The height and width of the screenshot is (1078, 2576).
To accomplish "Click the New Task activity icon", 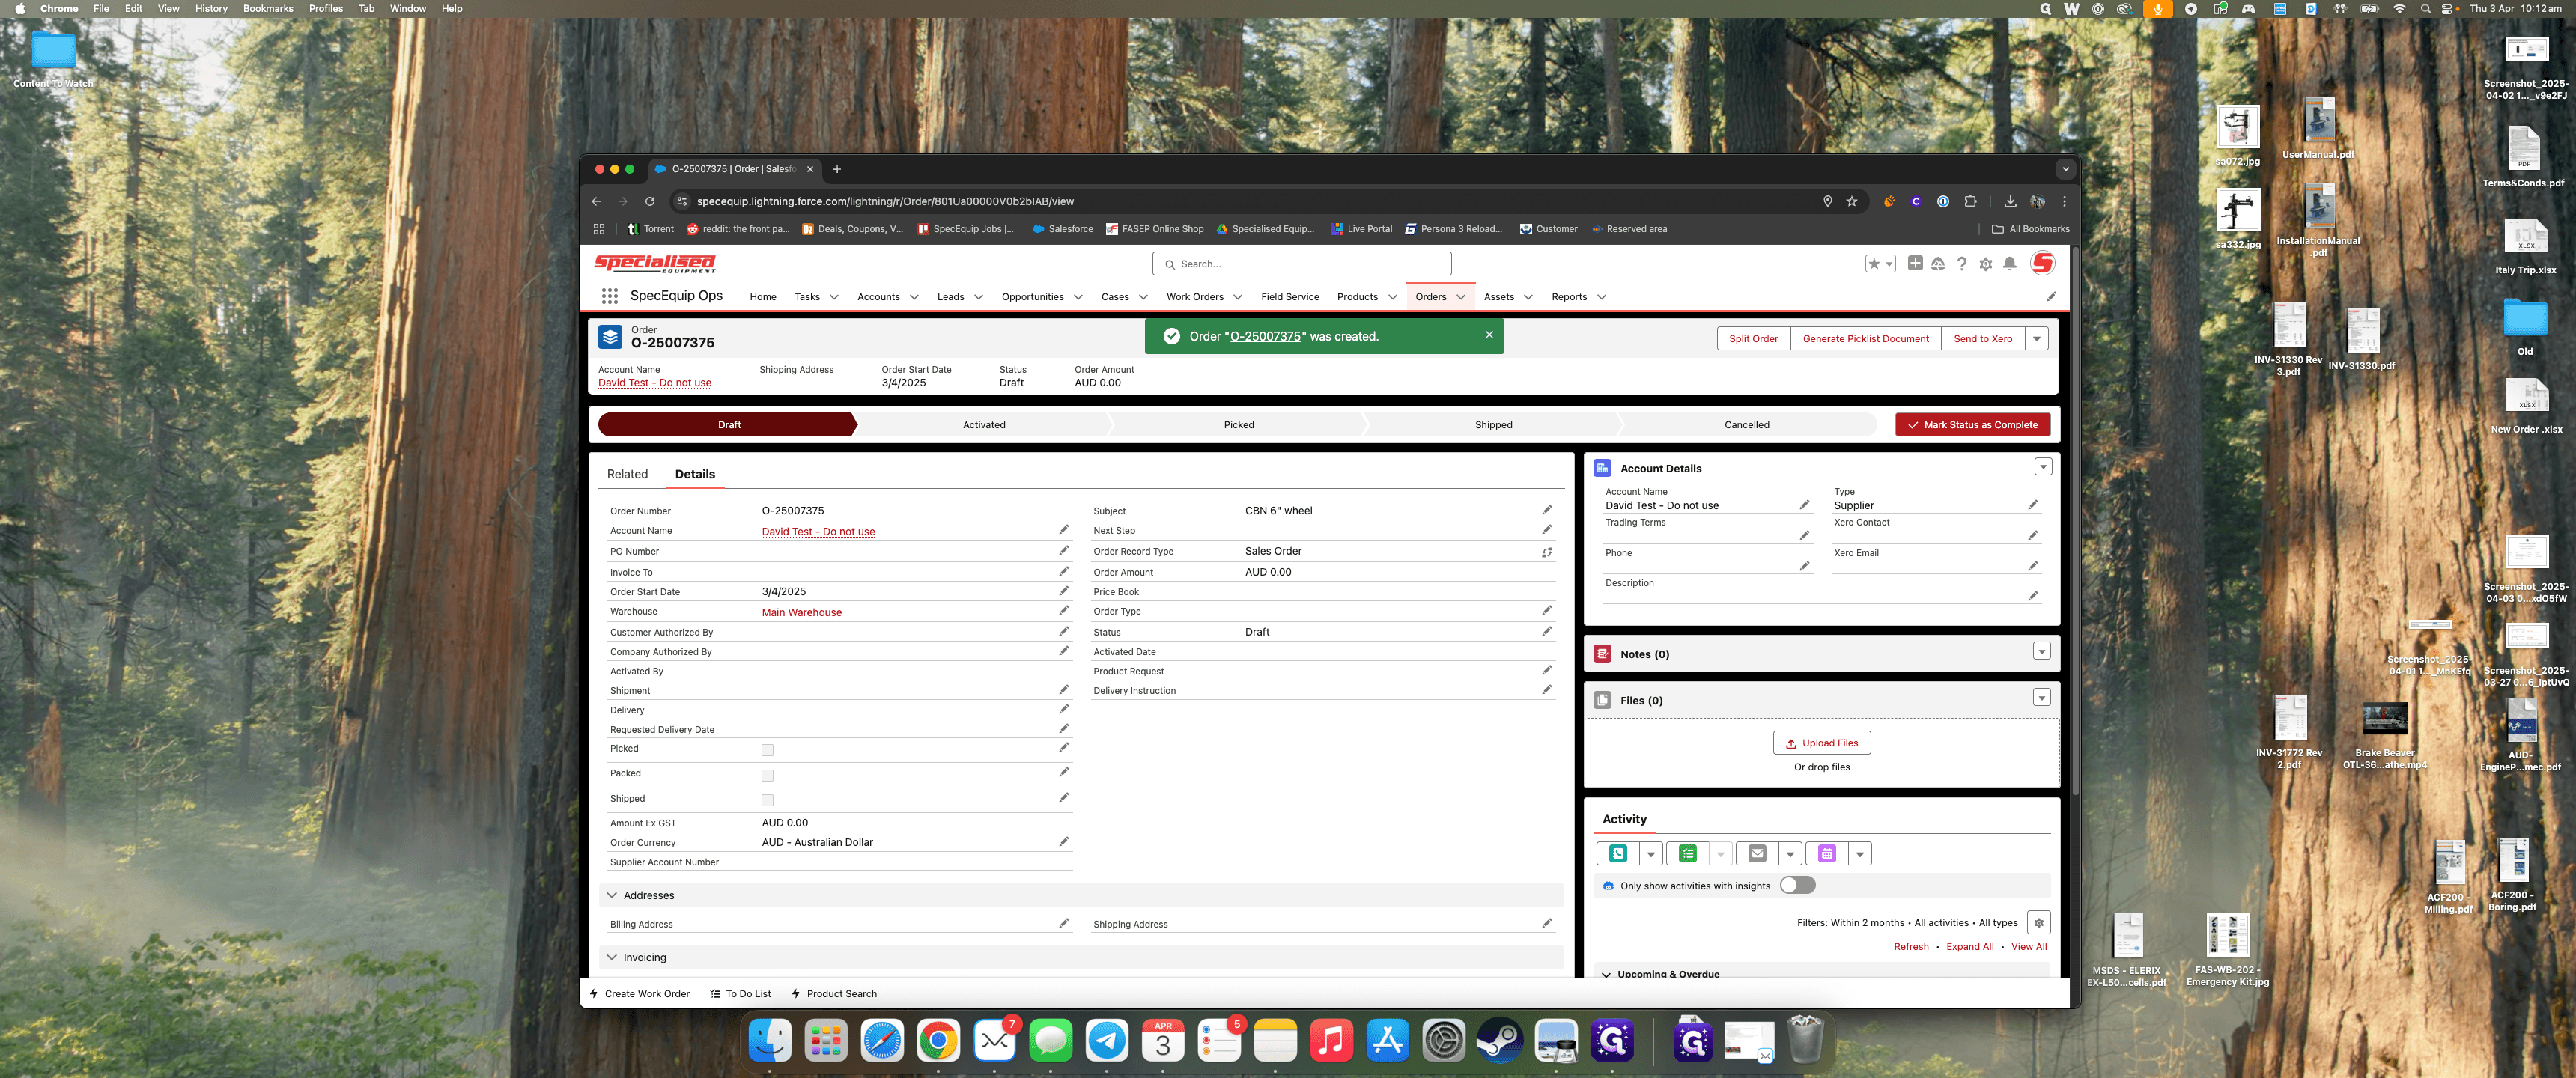I will pyautogui.click(x=1687, y=853).
